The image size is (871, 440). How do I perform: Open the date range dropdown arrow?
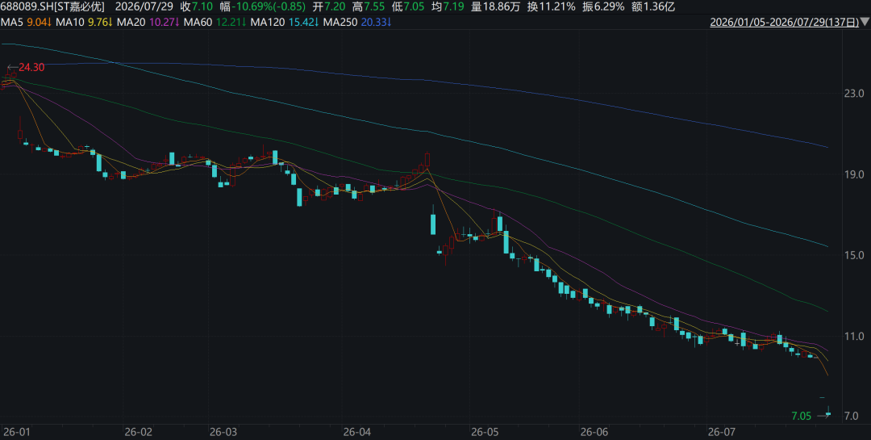pos(865,23)
